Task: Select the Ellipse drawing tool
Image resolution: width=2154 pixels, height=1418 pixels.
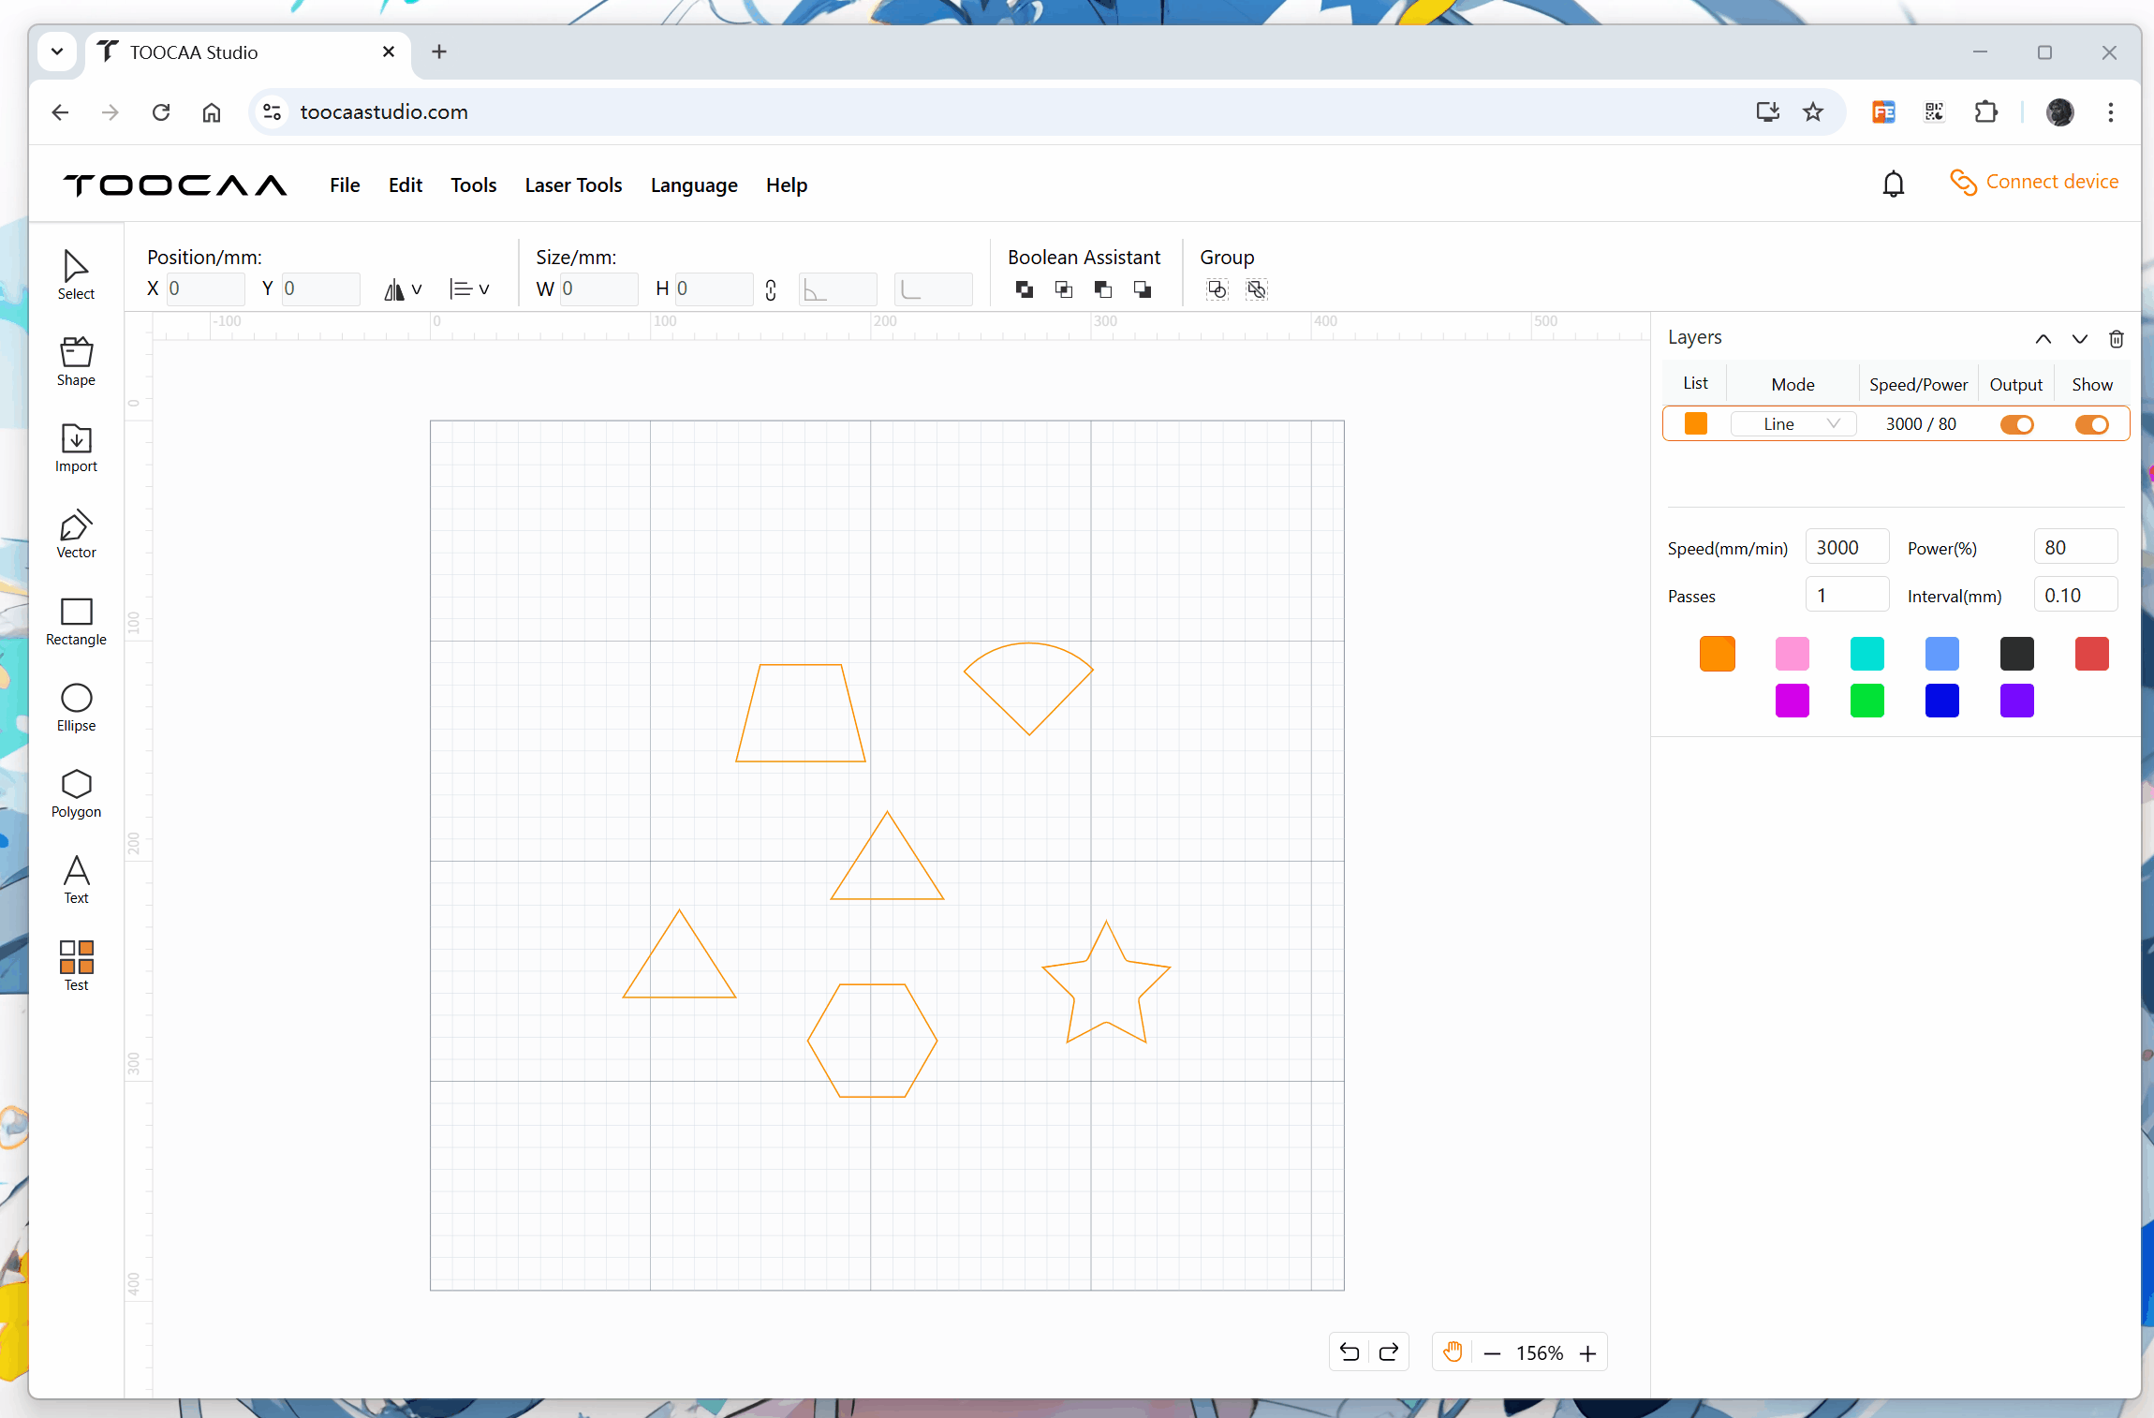Action: coord(76,707)
